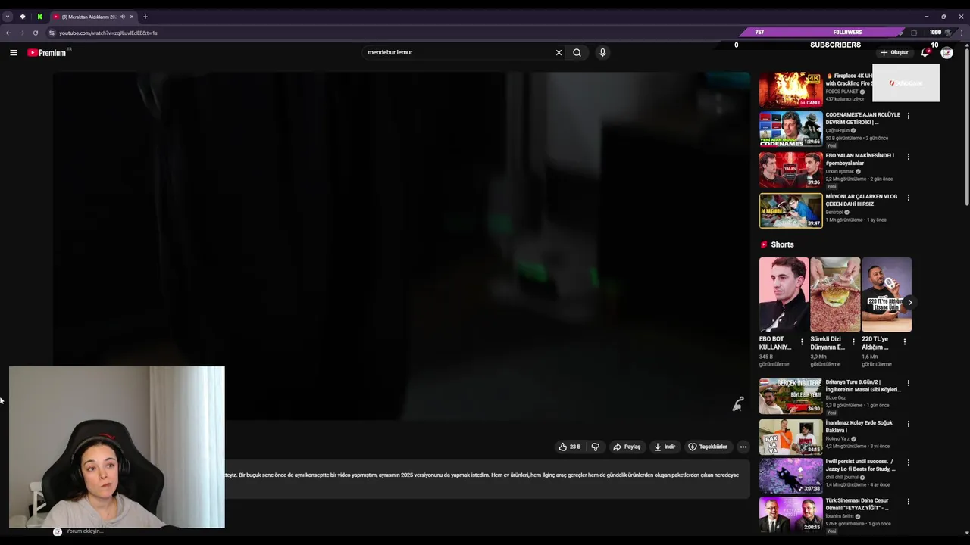Screen dimensions: 970x545
Task: Open options for EBO YALAN MAKİNESİNDE video
Action: pyautogui.click(x=908, y=157)
